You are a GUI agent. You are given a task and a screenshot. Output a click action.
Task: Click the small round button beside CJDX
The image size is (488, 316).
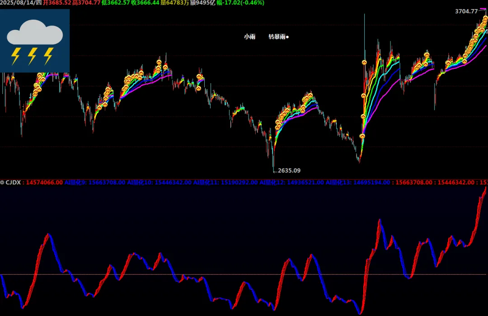pyautogui.click(x=2, y=183)
